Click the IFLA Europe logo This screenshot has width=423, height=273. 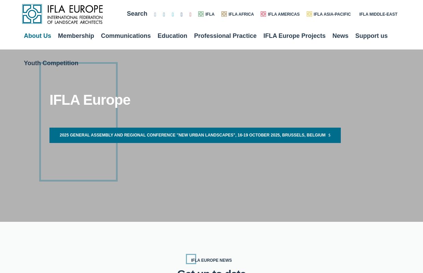(62, 14)
